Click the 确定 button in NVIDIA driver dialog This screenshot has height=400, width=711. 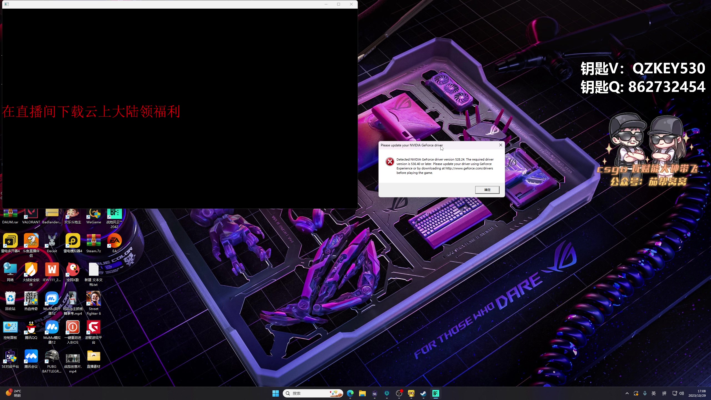pyautogui.click(x=487, y=190)
